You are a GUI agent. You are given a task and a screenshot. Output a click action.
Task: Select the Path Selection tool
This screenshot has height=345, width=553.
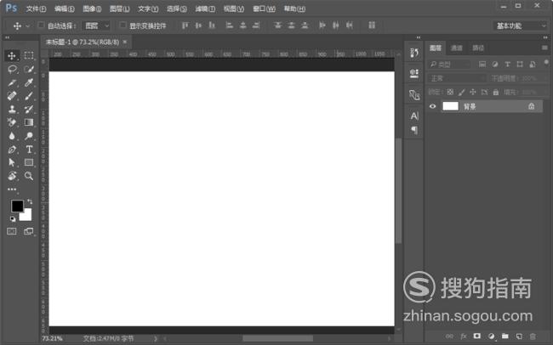[x=12, y=162]
